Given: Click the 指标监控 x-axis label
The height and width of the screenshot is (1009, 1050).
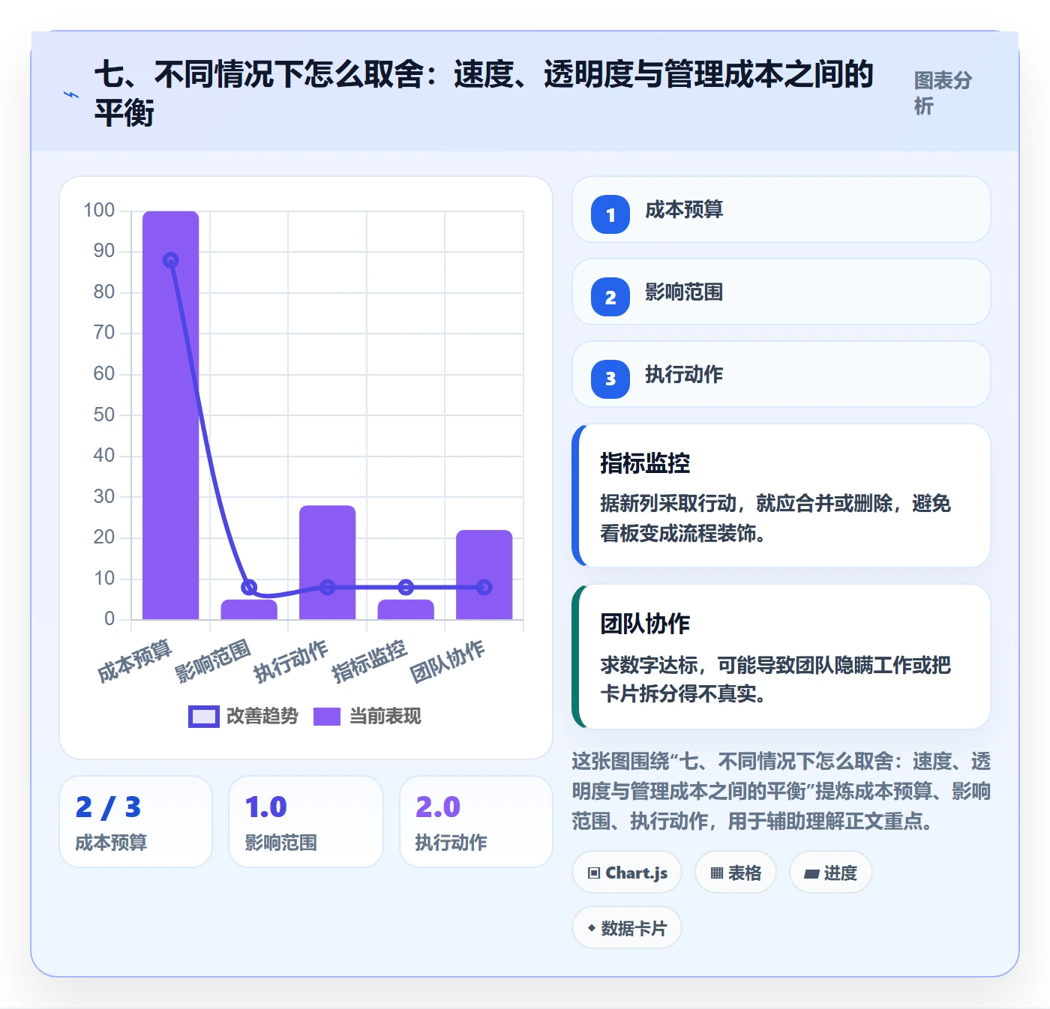Looking at the screenshot, I should pos(369,660).
